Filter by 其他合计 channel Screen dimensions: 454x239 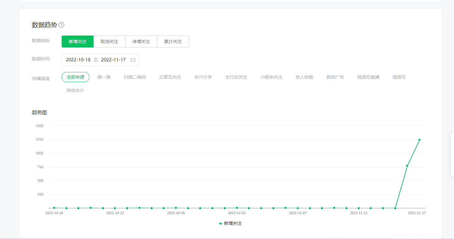point(75,91)
